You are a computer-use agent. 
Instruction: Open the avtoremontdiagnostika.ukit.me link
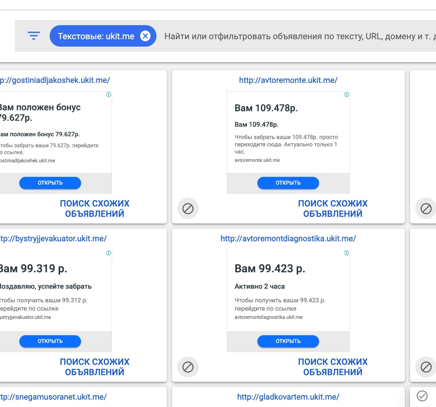point(288,239)
